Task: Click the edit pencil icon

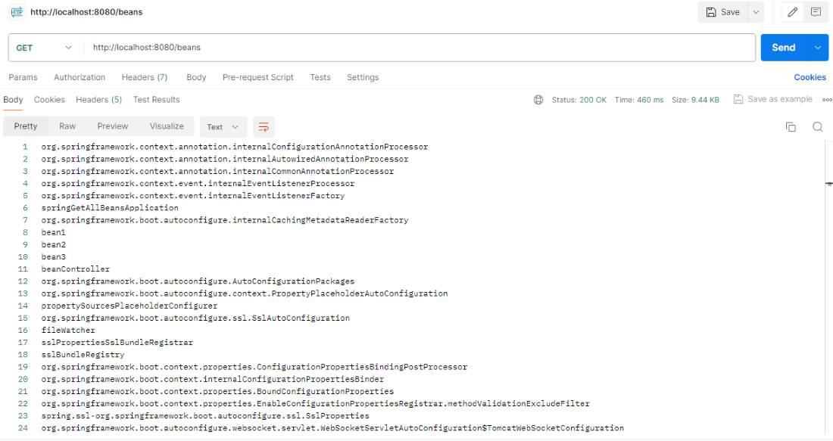Action: pyautogui.click(x=793, y=12)
